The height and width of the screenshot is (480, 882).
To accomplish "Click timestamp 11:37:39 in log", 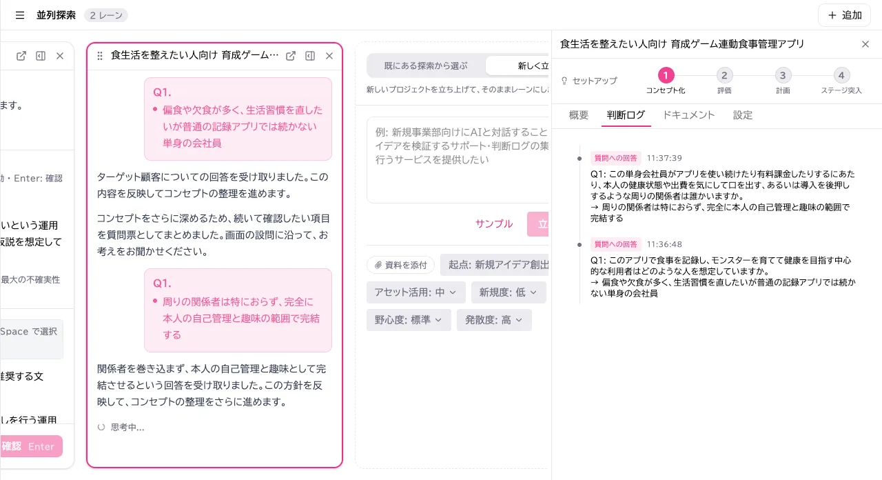I will [x=664, y=158].
